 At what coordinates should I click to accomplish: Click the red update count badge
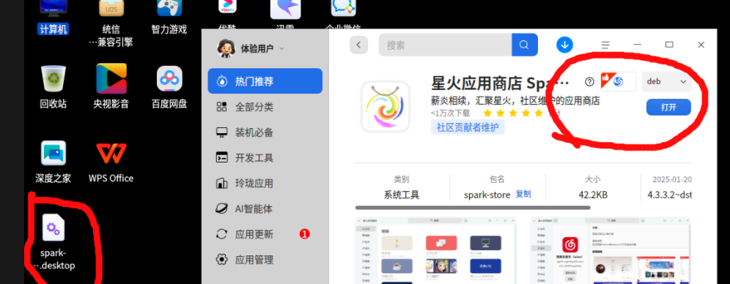coord(304,234)
